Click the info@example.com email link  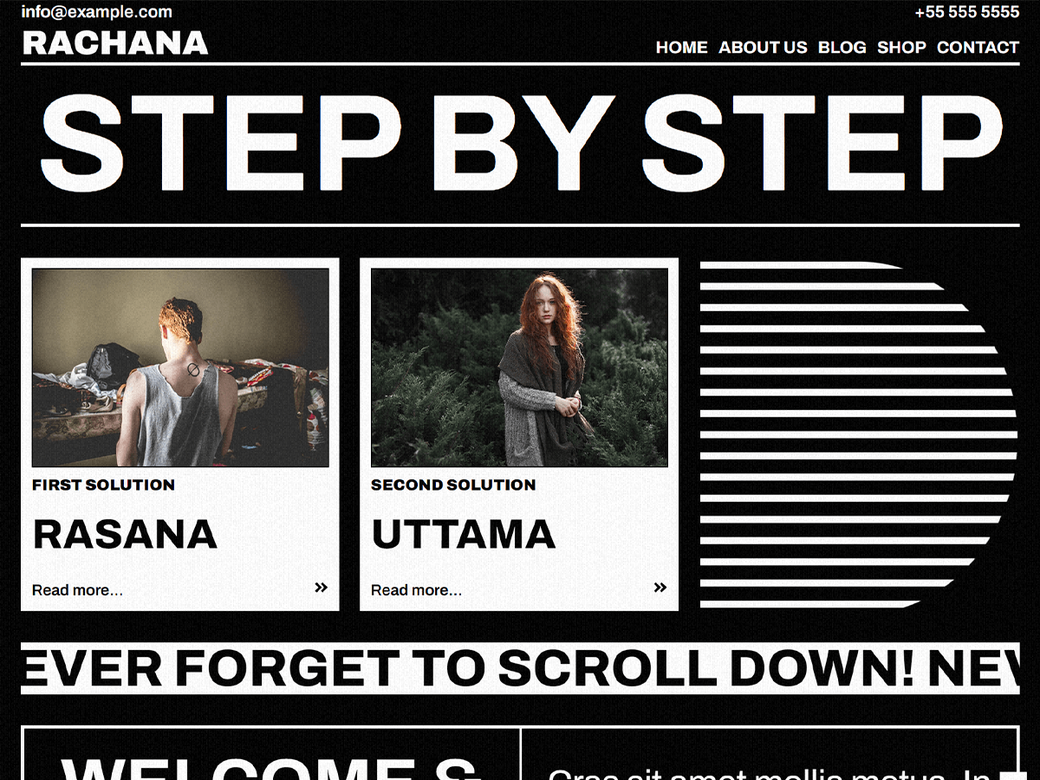point(96,12)
